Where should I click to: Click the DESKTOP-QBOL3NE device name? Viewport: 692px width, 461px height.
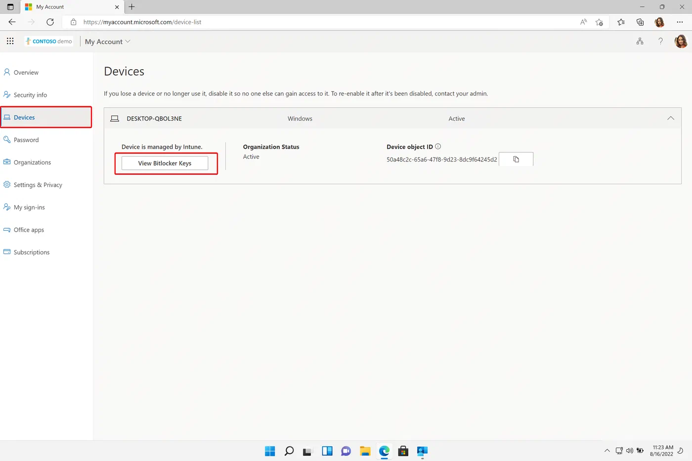coord(154,119)
